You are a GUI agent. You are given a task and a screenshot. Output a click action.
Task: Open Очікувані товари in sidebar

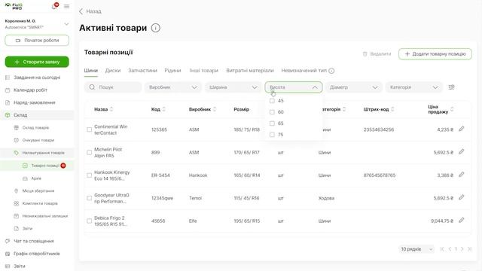pos(38,141)
